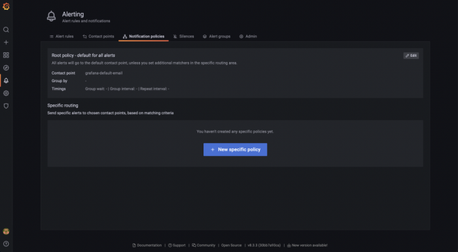The width and height of the screenshot is (458, 252).
Task: Switch to the Admin tab
Action: tap(248, 37)
